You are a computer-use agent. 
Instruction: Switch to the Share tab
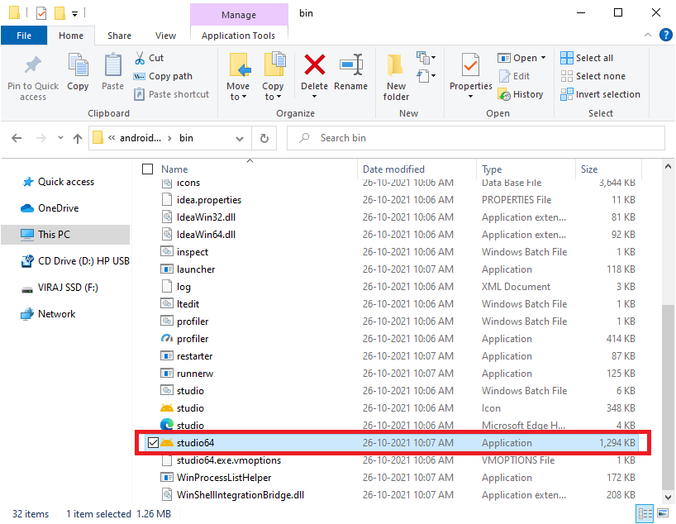[x=120, y=36]
